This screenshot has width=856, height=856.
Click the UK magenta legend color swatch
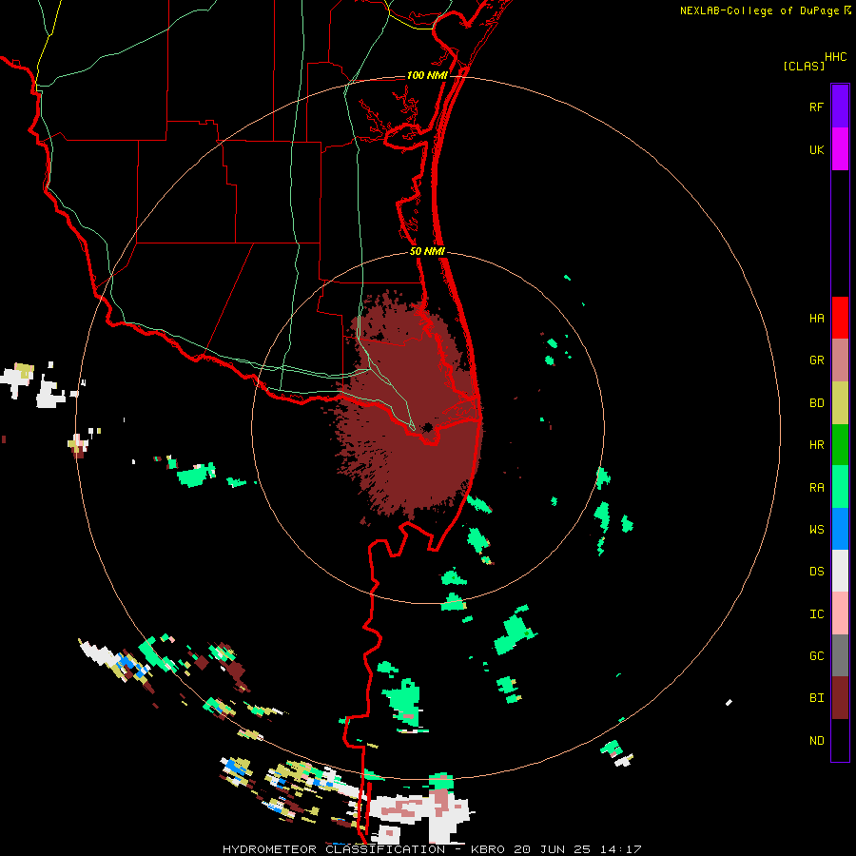click(840, 149)
